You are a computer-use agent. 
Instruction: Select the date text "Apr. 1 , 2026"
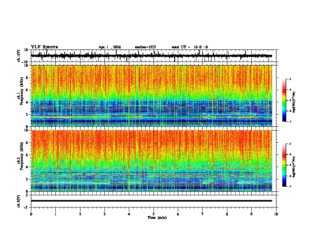(110, 47)
